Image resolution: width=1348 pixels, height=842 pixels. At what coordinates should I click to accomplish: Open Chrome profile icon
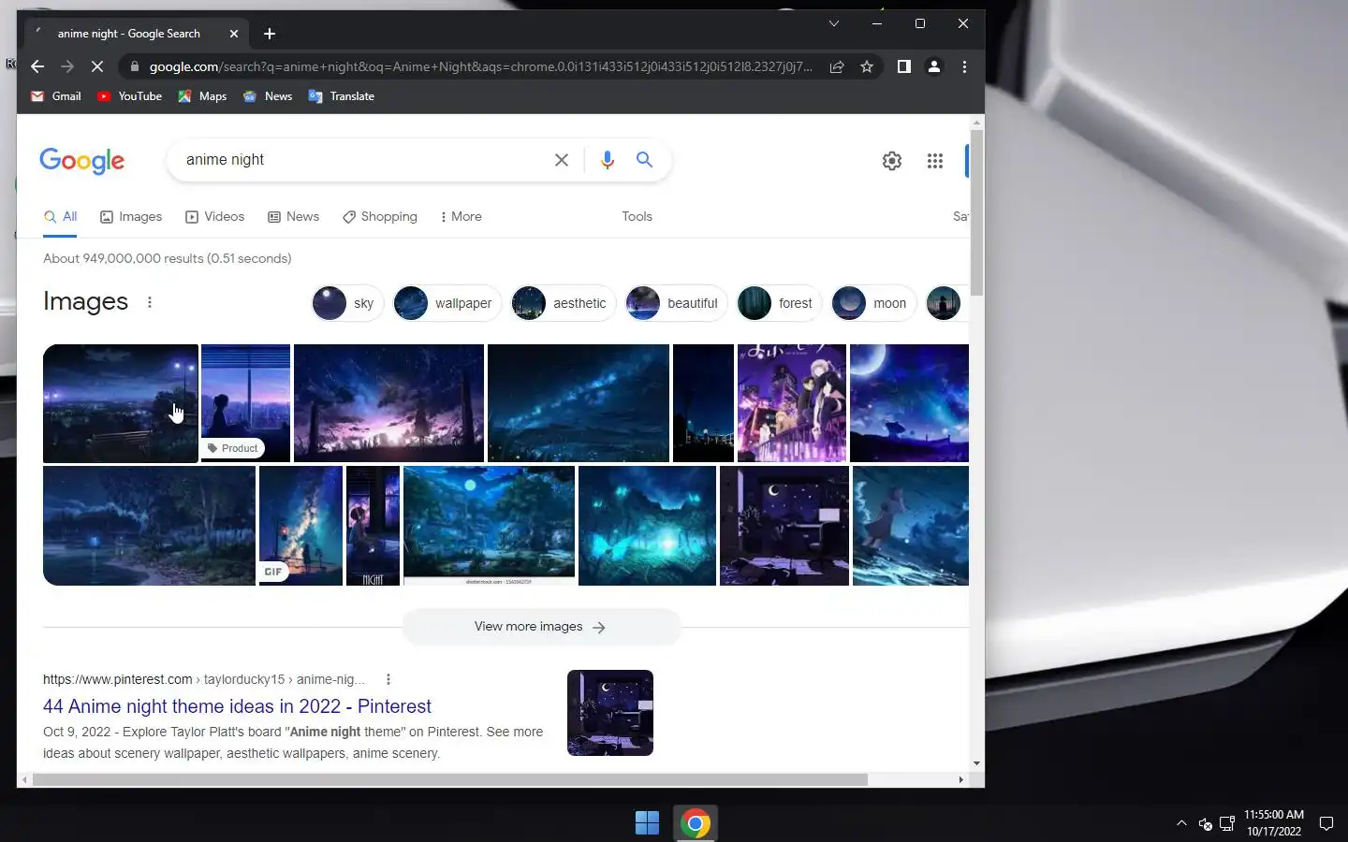933,66
